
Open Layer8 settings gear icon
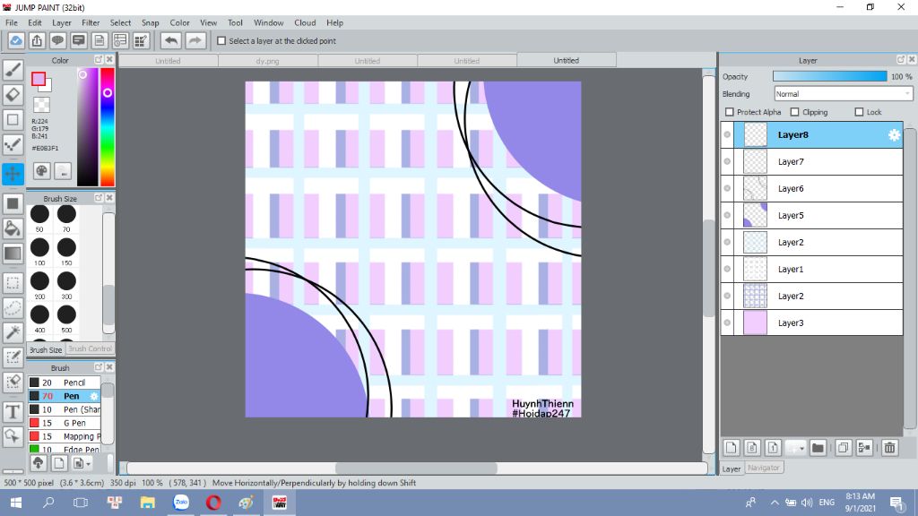coord(894,135)
